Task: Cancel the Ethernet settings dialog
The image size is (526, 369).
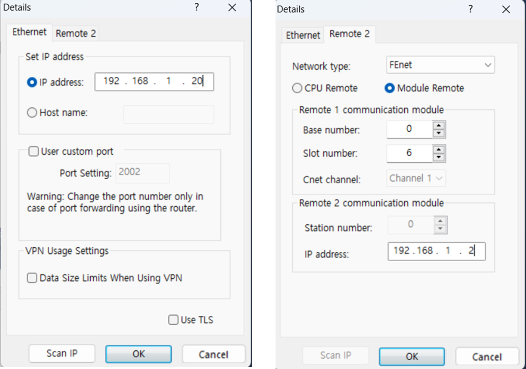Action: [213, 354]
